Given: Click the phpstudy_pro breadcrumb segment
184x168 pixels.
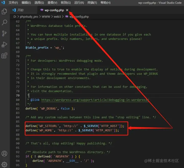Looking at the screenshot, I should [x=29, y=17].
